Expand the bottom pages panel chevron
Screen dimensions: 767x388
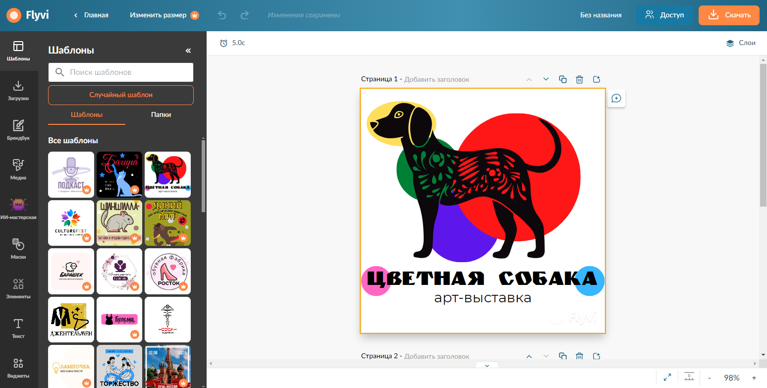[x=487, y=366]
